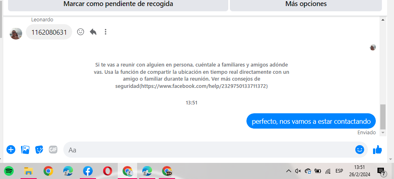Click the chat scrollbar thumb
This screenshot has height=179, width=394.
[x=383, y=117]
